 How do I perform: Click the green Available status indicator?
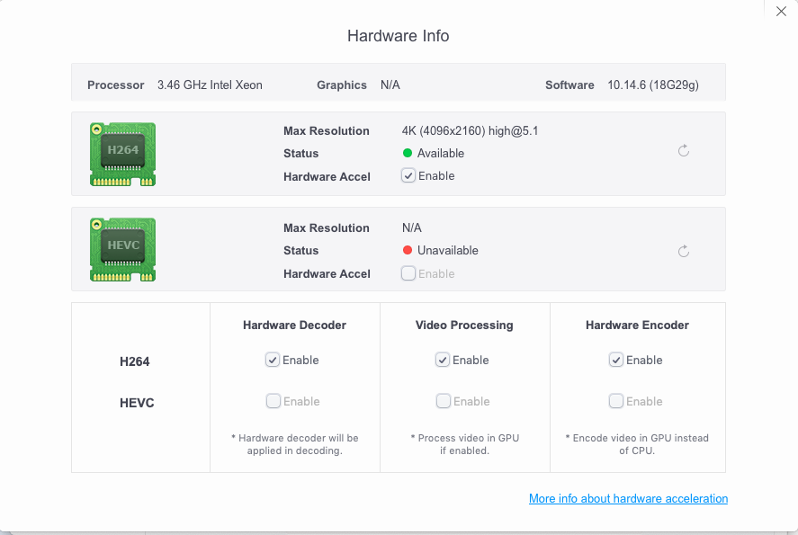(408, 153)
